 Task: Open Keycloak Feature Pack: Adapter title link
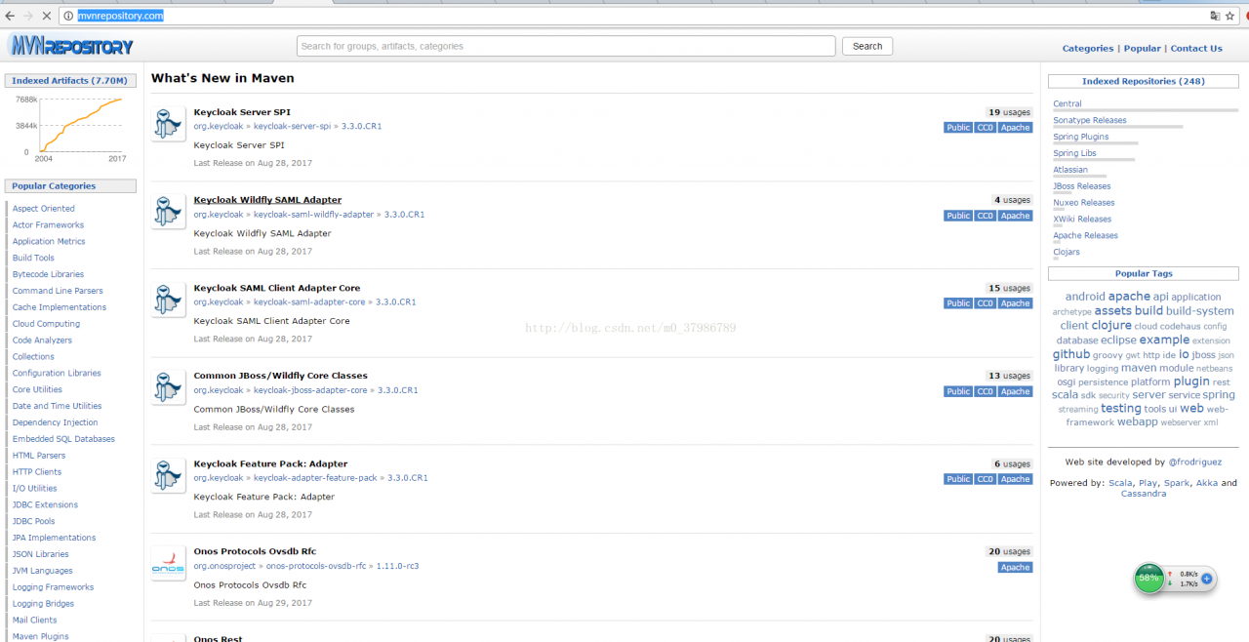click(x=270, y=463)
